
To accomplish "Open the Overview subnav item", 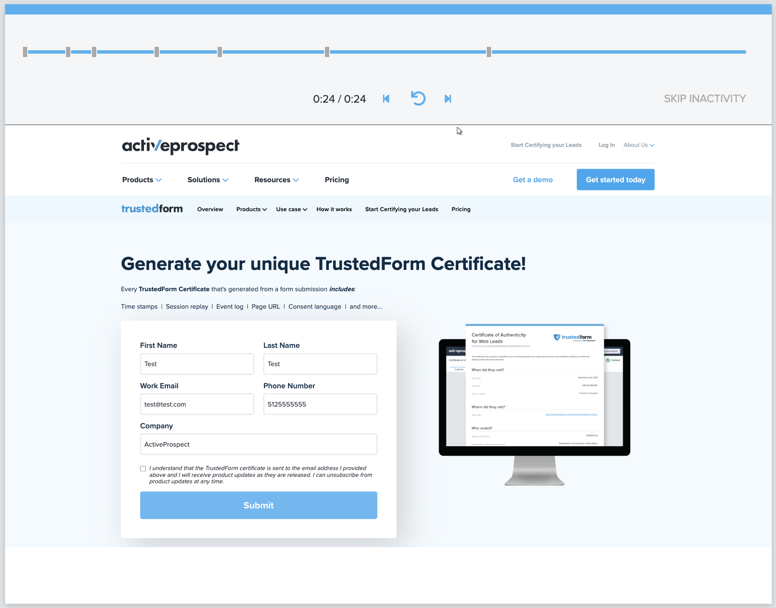I will [210, 209].
